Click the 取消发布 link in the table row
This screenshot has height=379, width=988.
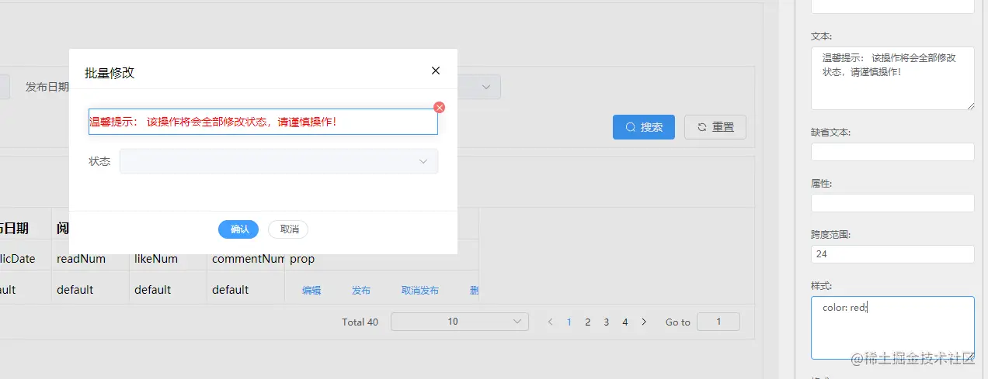coord(420,291)
